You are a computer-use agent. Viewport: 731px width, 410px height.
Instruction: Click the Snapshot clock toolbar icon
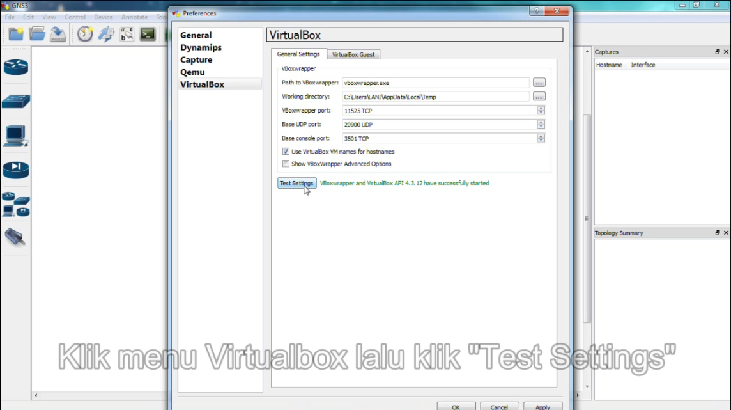pos(85,34)
